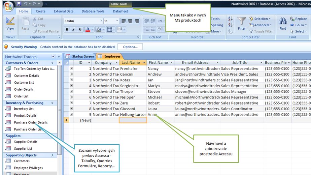Switch to Create ribbon tab
This screenshot has height=175, width=311.
click(x=40, y=11)
